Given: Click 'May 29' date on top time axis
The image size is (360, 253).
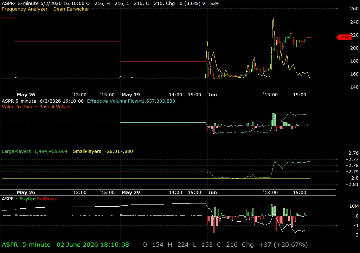Looking at the screenshot, I should 131,95.
